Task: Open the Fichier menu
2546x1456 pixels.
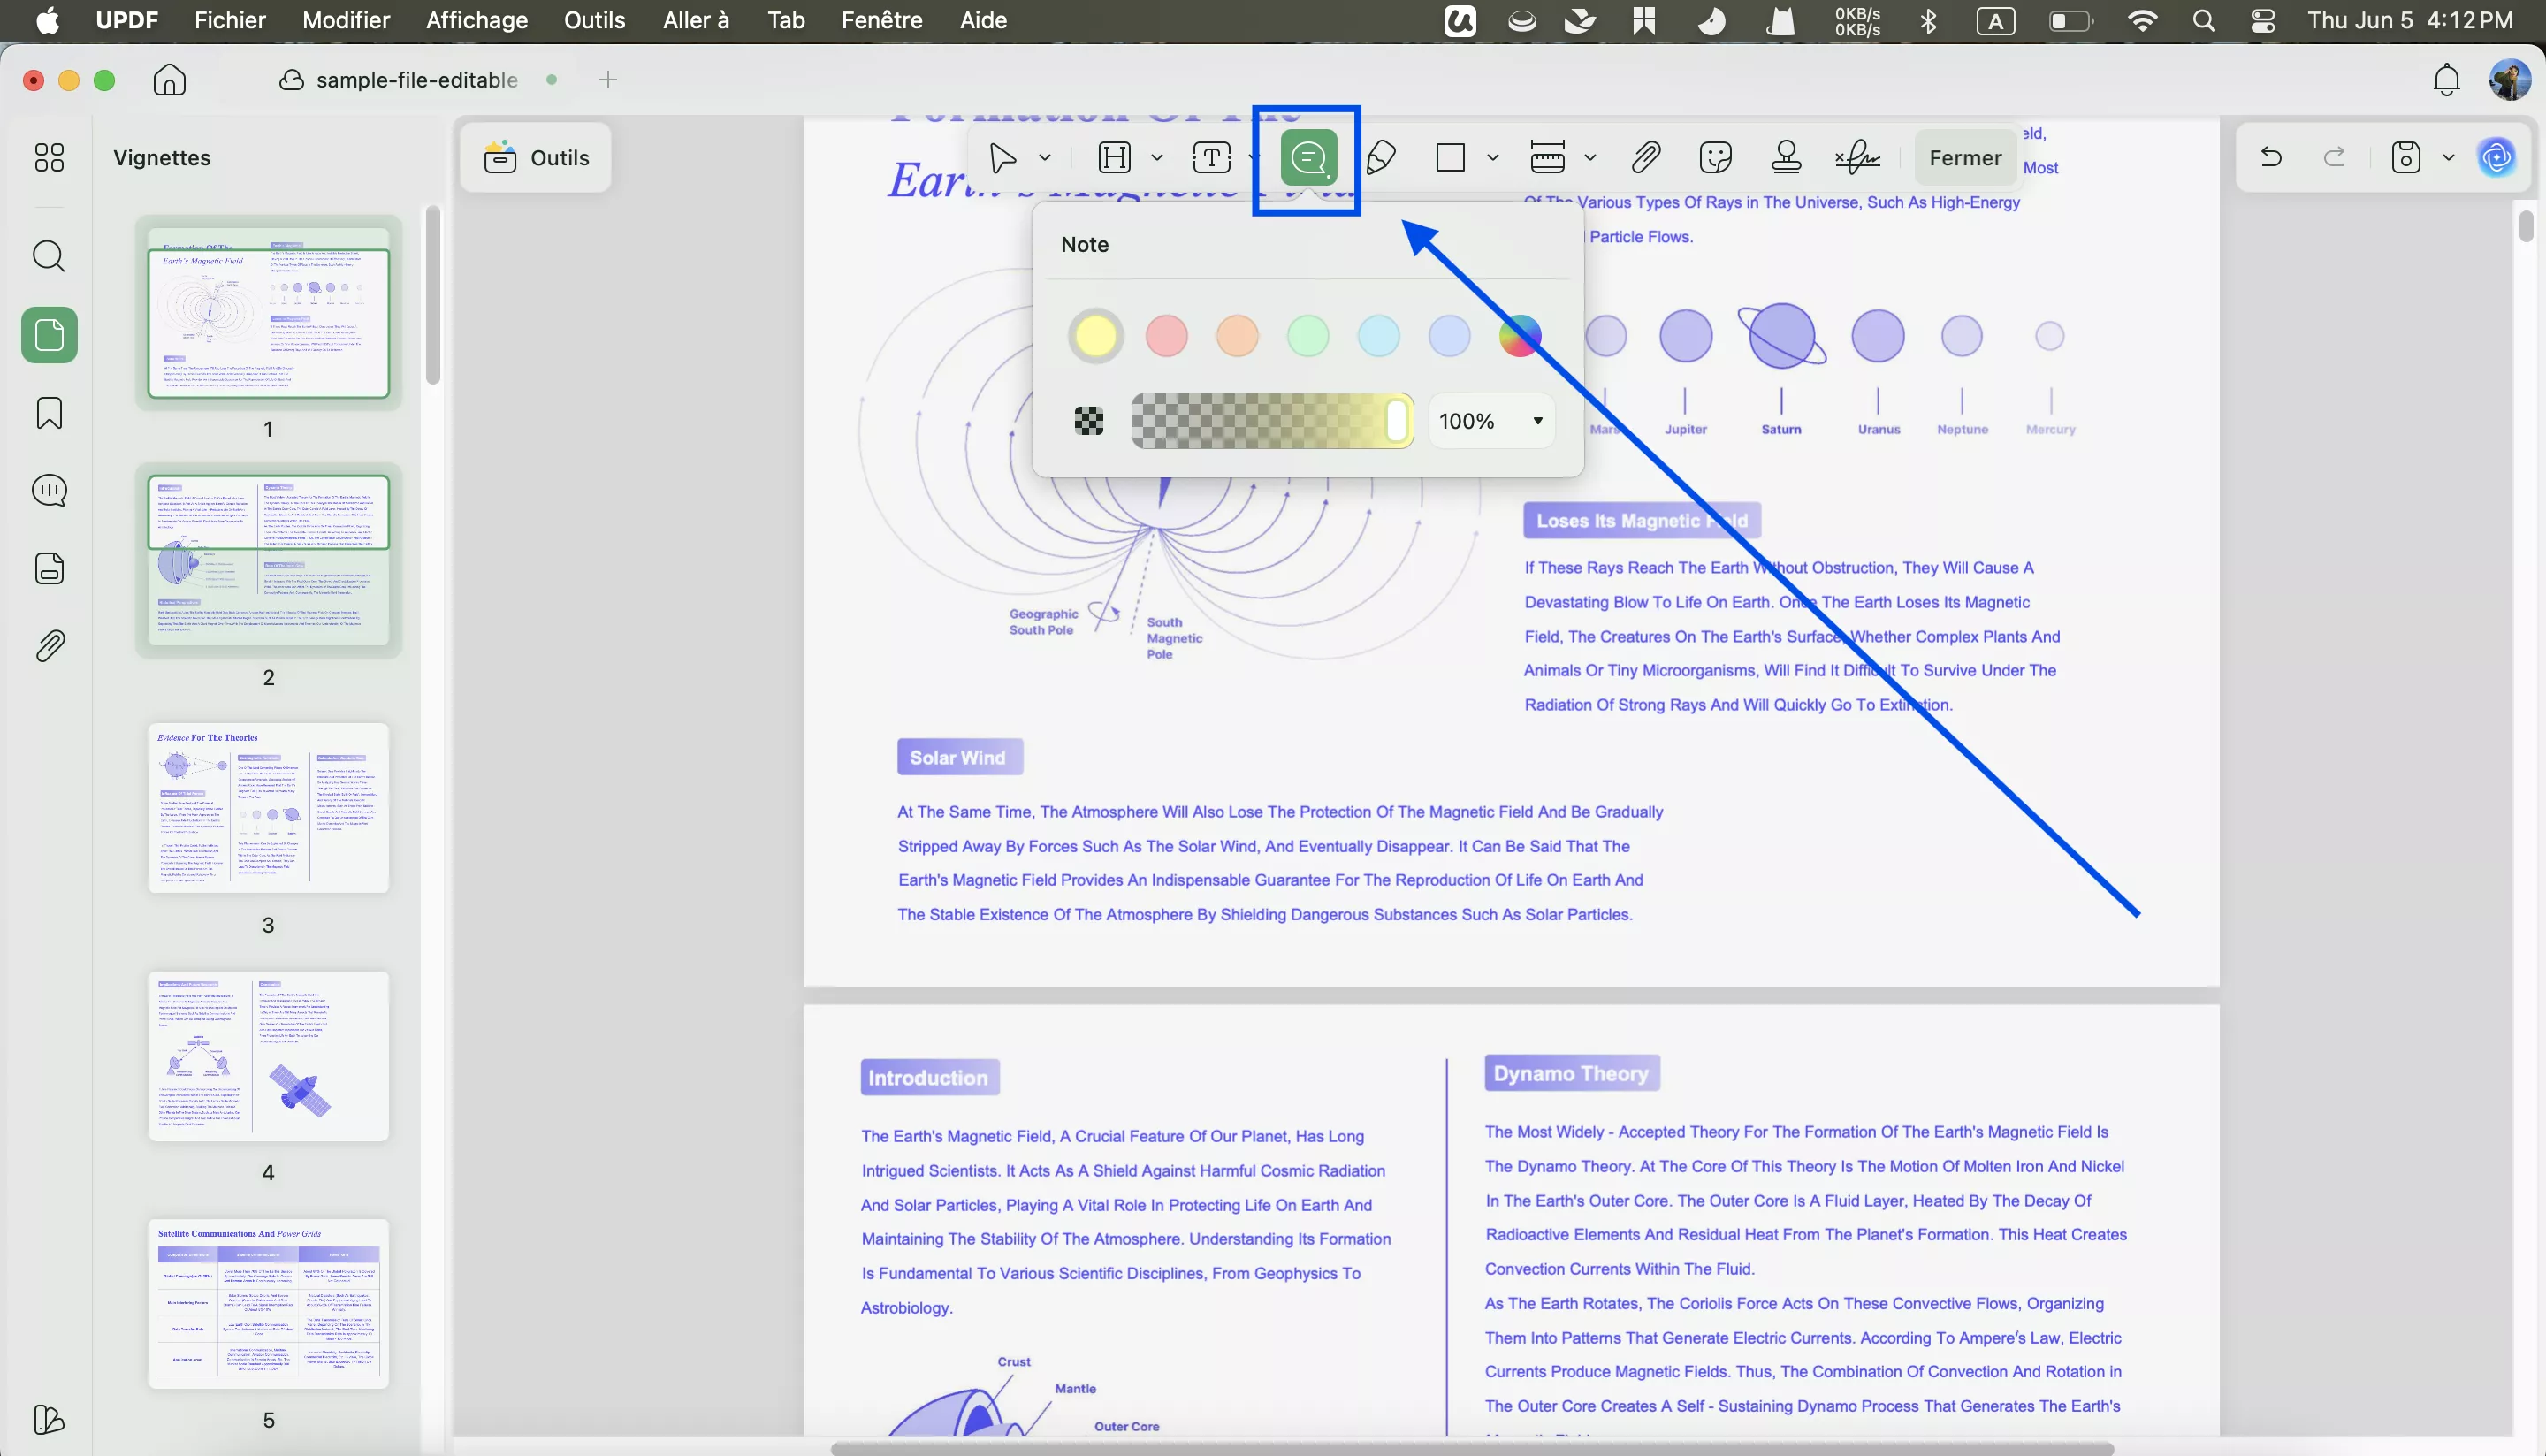Action: (x=230, y=21)
